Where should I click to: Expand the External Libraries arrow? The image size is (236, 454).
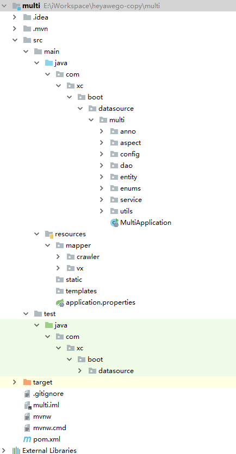tap(4, 451)
